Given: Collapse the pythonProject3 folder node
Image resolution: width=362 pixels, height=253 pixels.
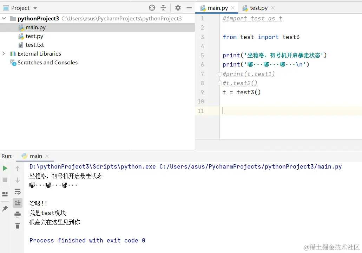Looking at the screenshot, I should tap(4, 18).
